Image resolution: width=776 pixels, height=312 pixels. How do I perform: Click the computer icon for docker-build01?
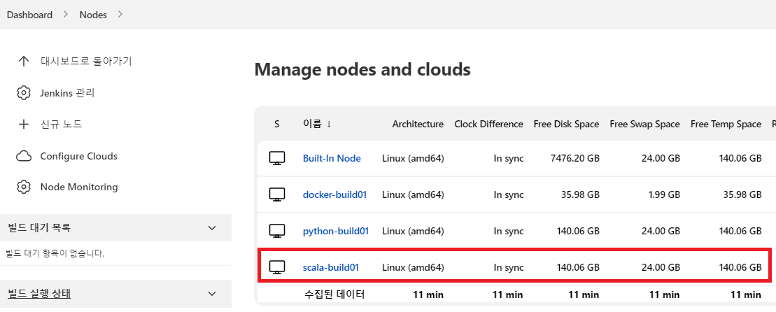click(x=277, y=194)
